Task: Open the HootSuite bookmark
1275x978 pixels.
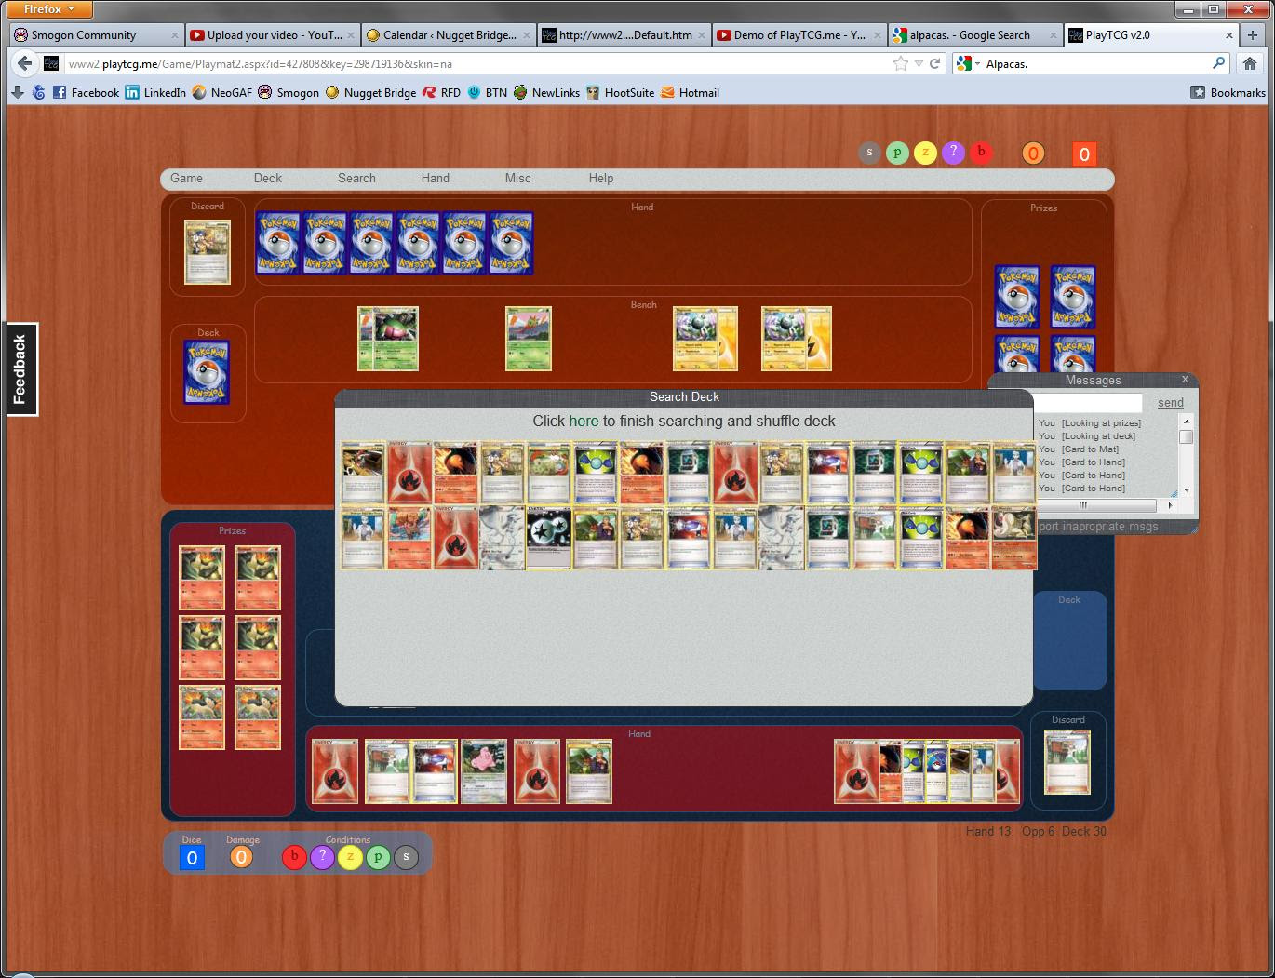Action: coord(620,92)
